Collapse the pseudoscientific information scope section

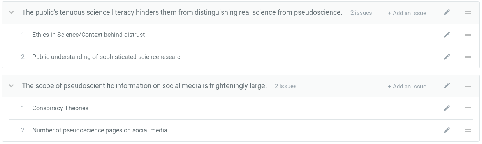pyautogui.click(x=11, y=86)
